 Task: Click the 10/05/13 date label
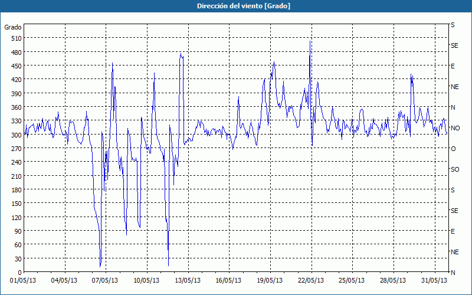click(x=146, y=281)
